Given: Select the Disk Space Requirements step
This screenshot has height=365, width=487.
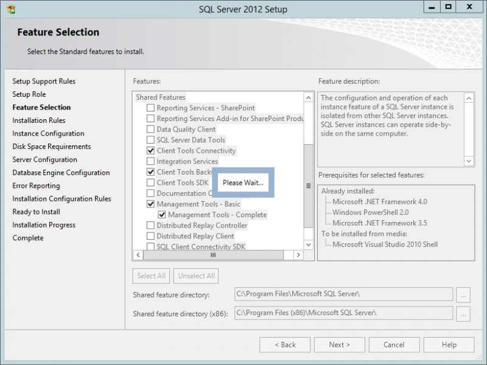Looking at the screenshot, I should click(52, 147).
